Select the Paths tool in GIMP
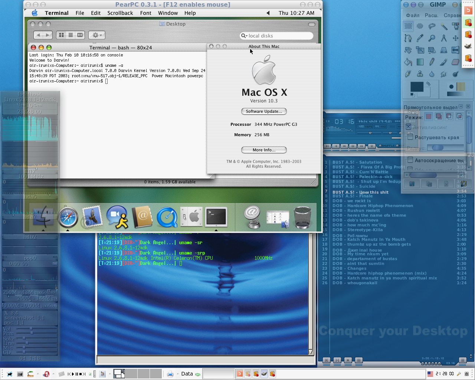The image size is (475, 380). (x=408, y=38)
